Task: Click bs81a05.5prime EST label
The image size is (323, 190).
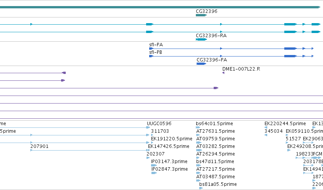Action: coord(218,184)
